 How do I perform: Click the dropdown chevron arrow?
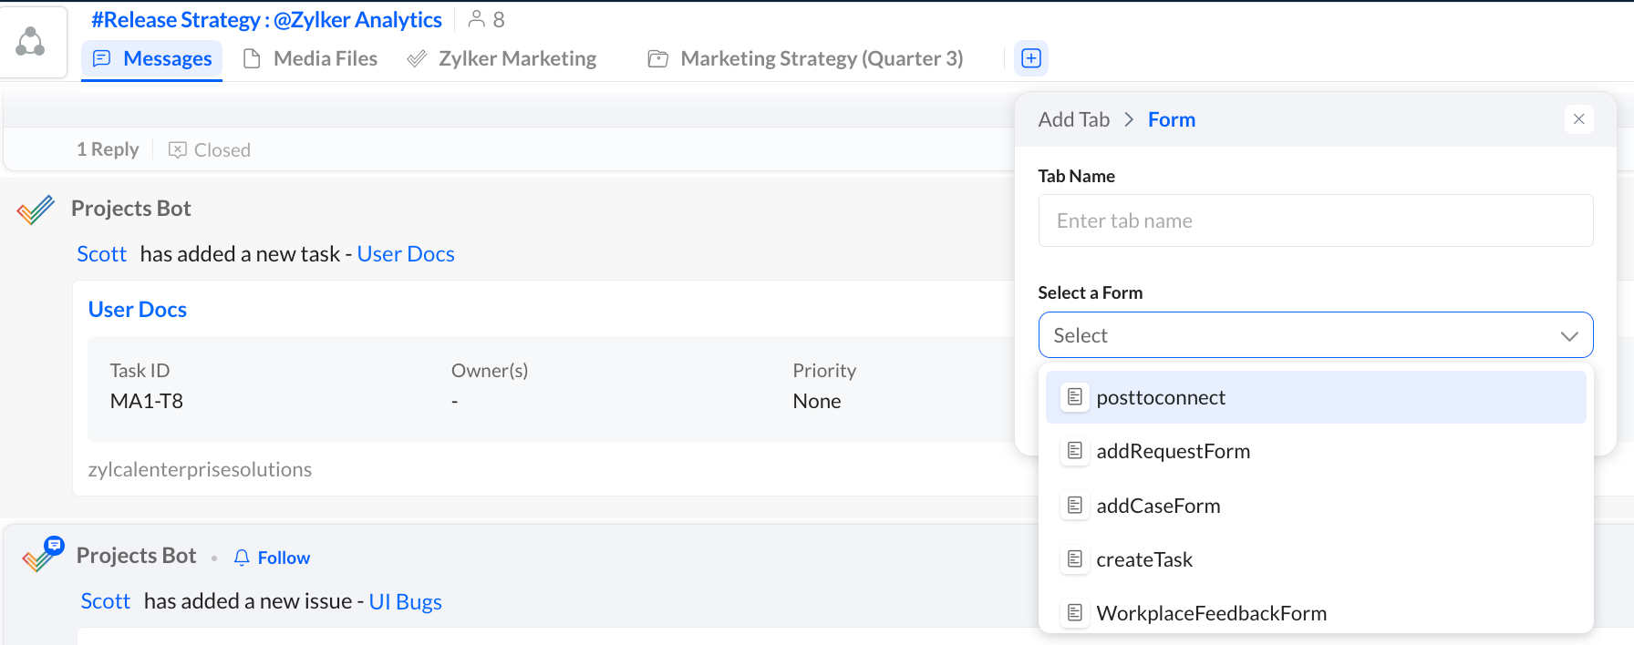point(1569,336)
